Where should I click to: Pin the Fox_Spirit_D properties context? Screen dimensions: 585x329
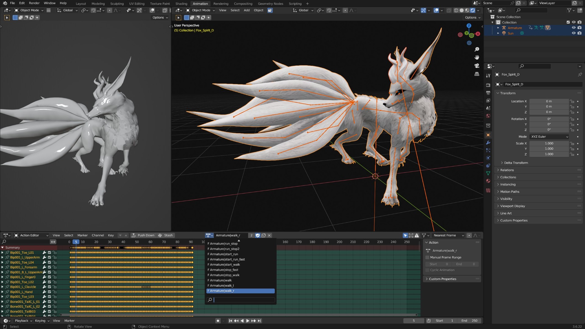coord(580,75)
